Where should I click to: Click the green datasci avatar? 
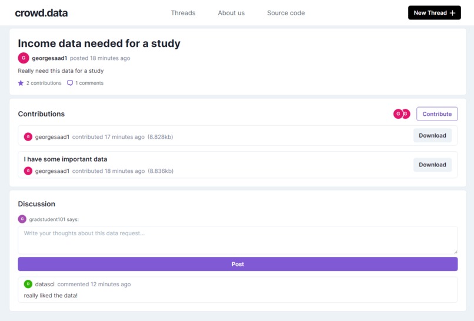pos(28,284)
